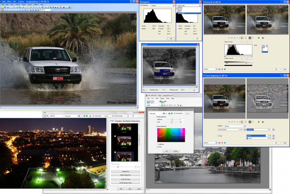Viewport: 290px width, 194px height.
Task: Toggle Auto Proof checkbox in Color Equalizer
Action: [174, 113]
